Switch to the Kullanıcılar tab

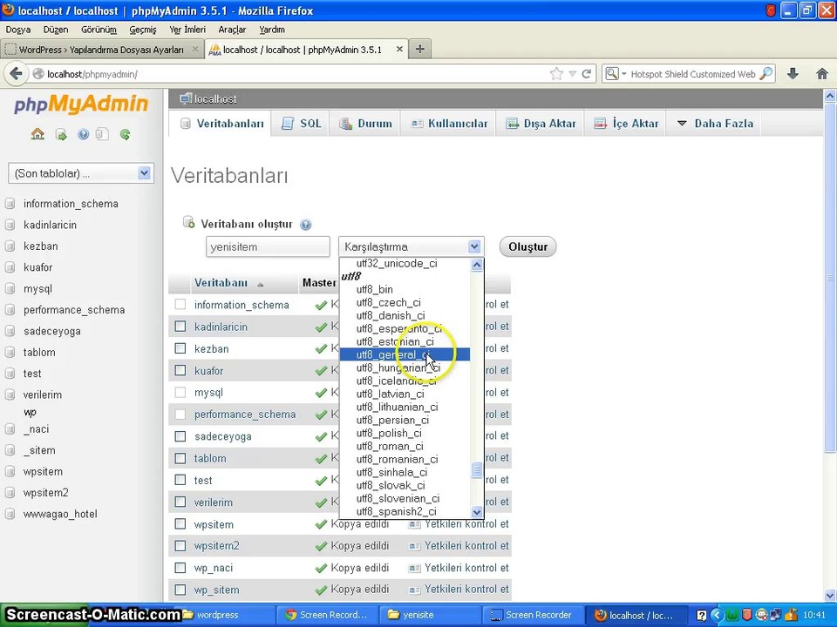point(449,124)
